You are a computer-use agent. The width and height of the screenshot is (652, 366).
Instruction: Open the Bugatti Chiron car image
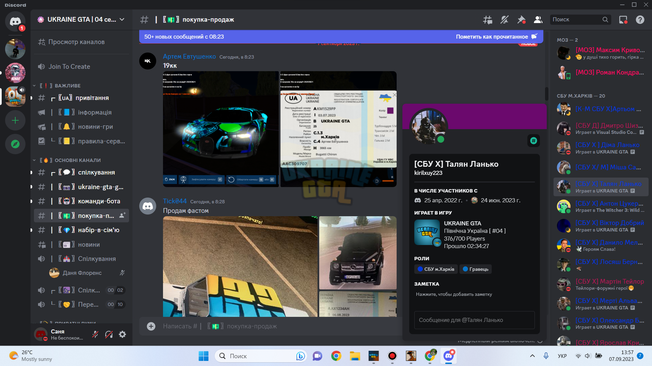tap(221, 129)
